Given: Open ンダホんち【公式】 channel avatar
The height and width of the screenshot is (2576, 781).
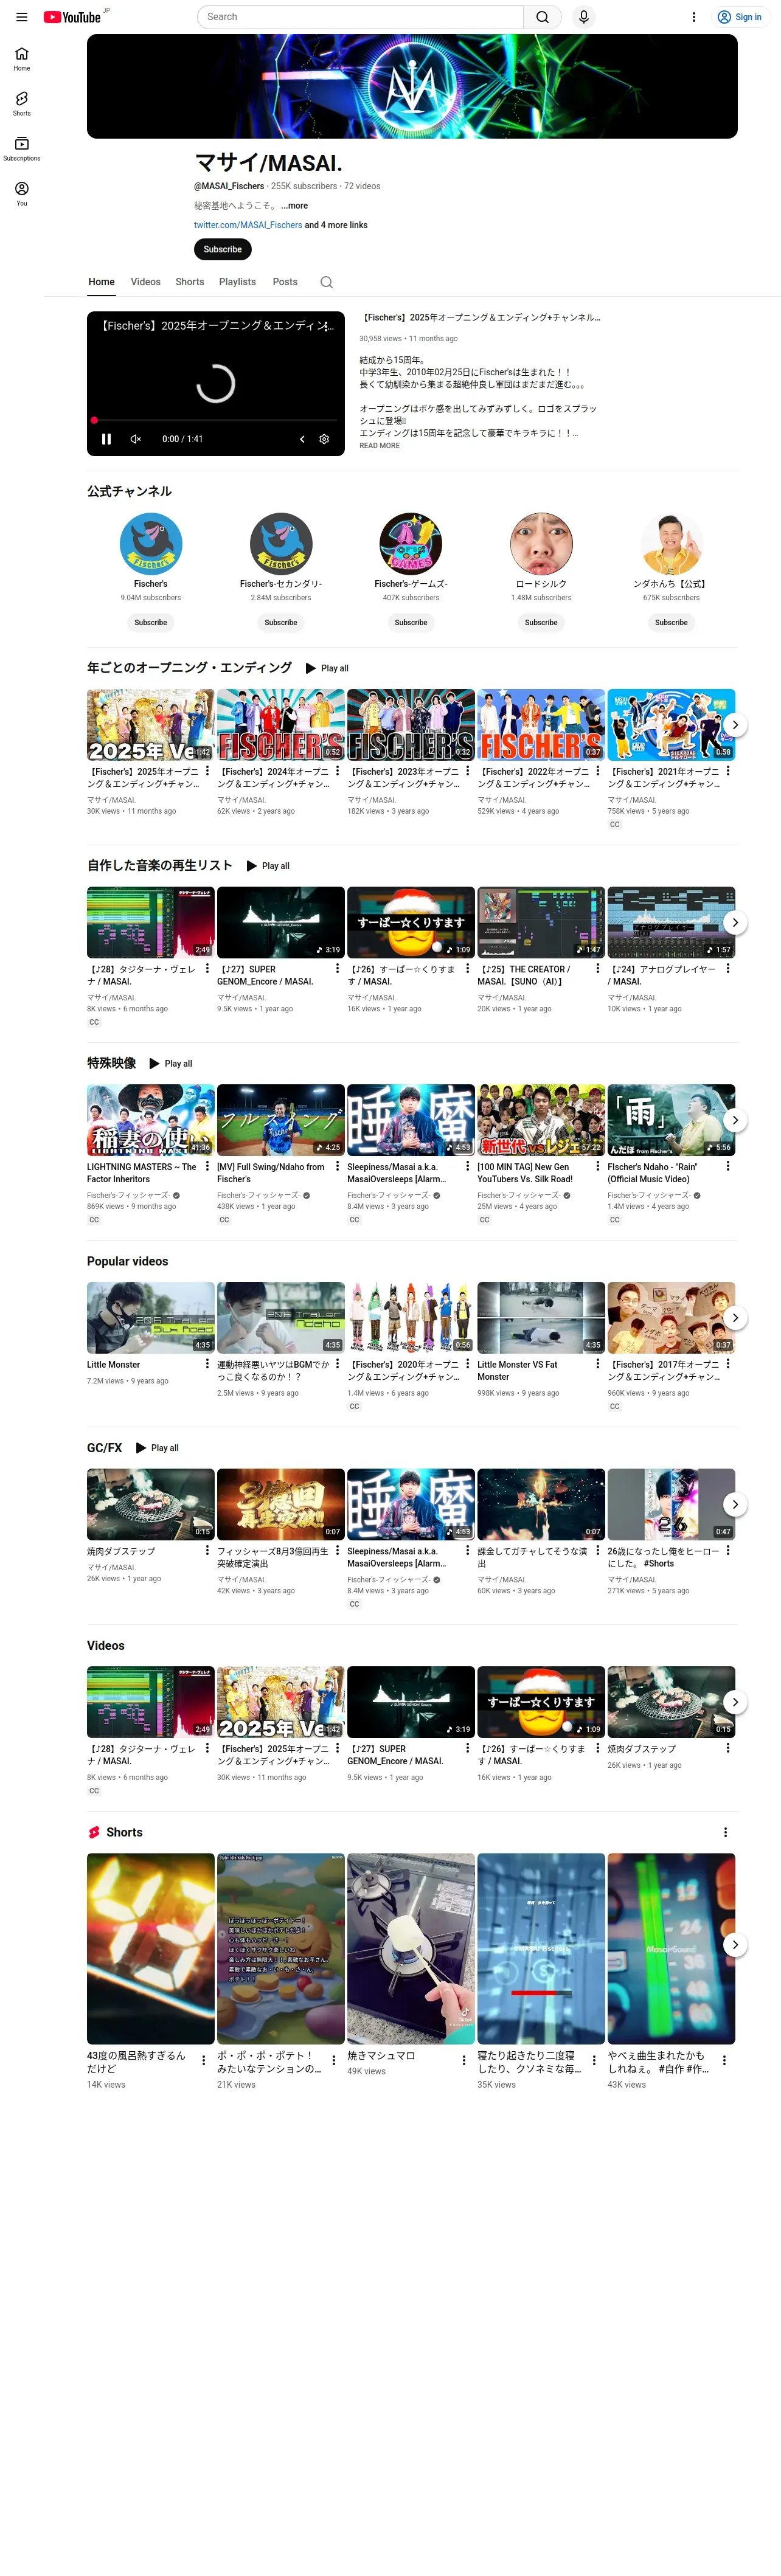Looking at the screenshot, I should pyautogui.click(x=671, y=544).
